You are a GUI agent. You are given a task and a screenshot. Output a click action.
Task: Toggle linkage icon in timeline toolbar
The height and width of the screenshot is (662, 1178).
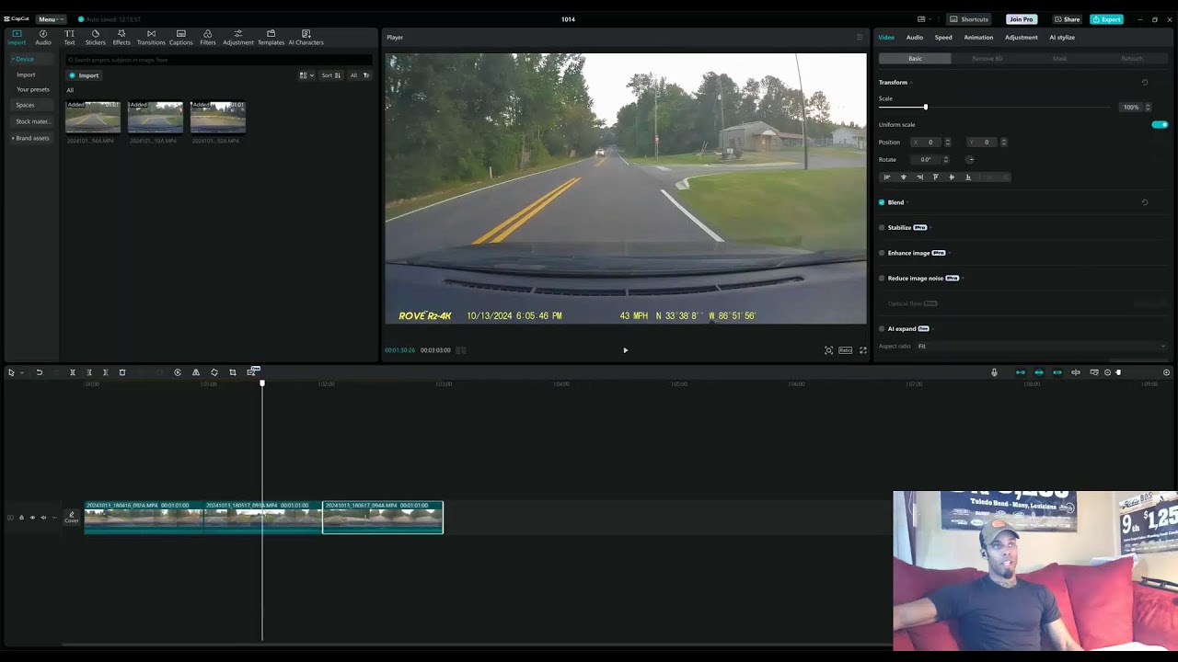point(1057,372)
